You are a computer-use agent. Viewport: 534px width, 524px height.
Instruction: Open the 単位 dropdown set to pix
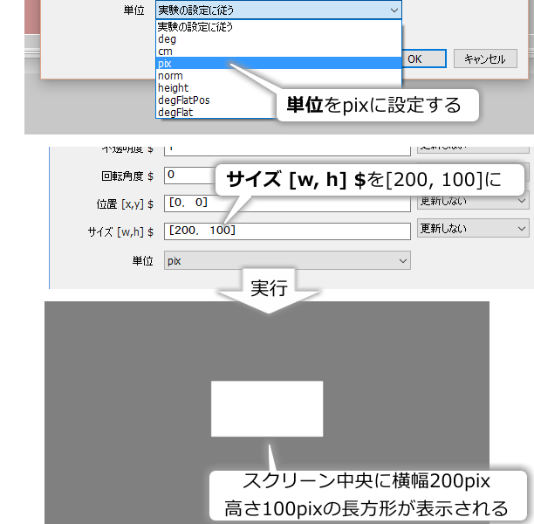click(287, 260)
